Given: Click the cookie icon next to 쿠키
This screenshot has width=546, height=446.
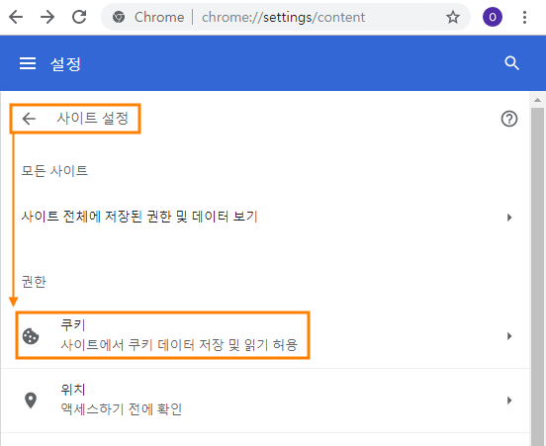Looking at the screenshot, I should coord(31,336).
